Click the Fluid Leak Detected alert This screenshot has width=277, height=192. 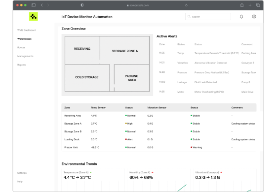click(x=206, y=82)
